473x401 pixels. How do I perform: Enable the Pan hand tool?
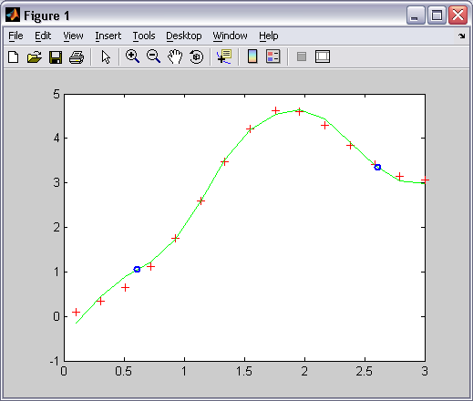pyautogui.click(x=175, y=57)
